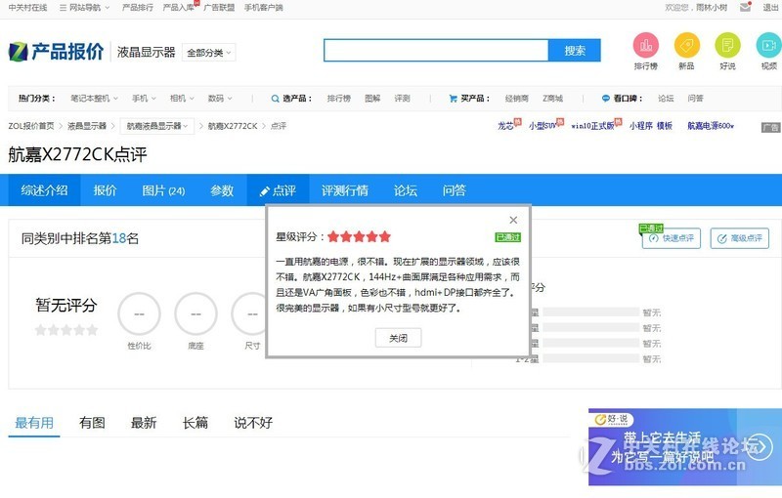Expand the 网站导航 dropdown
The image size is (782, 498).
[84, 8]
